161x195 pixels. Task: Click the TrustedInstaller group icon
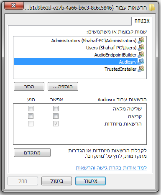(141, 69)
